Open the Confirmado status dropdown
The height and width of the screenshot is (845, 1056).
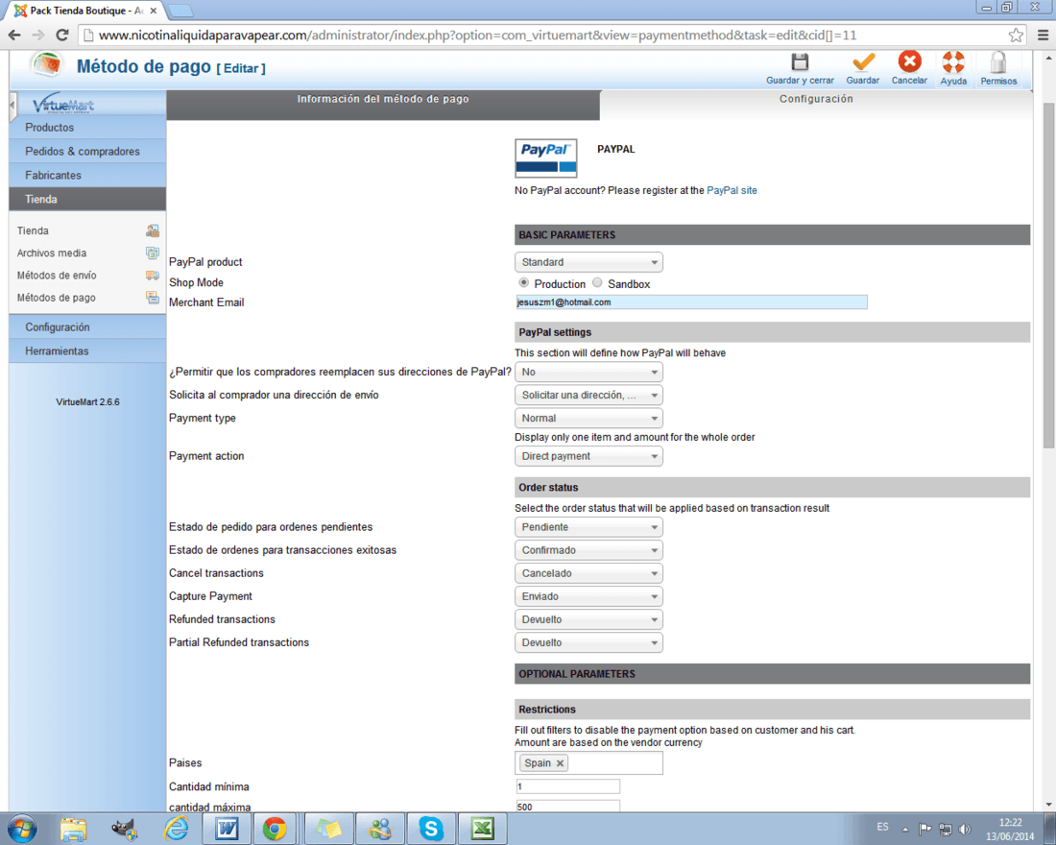click(x=588, y=550)
